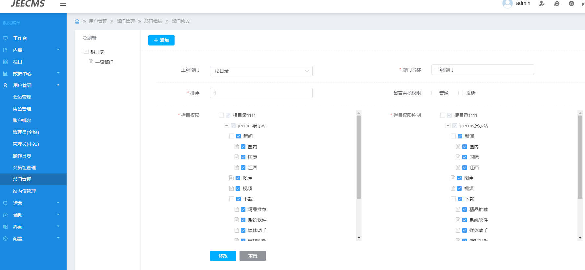Click the admin avatar picture
Image resolution: width=585 pixels, height=270 pixels.
click(x=507, y=4)
